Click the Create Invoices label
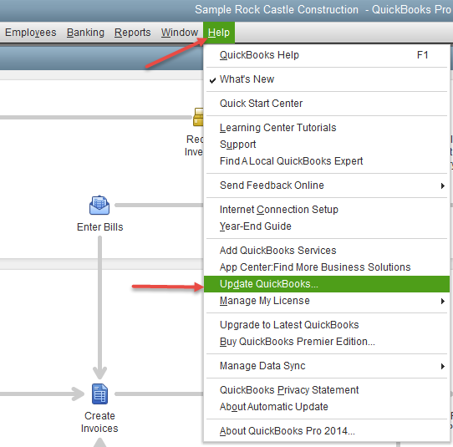 pyautogui.click(x=99, y=422)
